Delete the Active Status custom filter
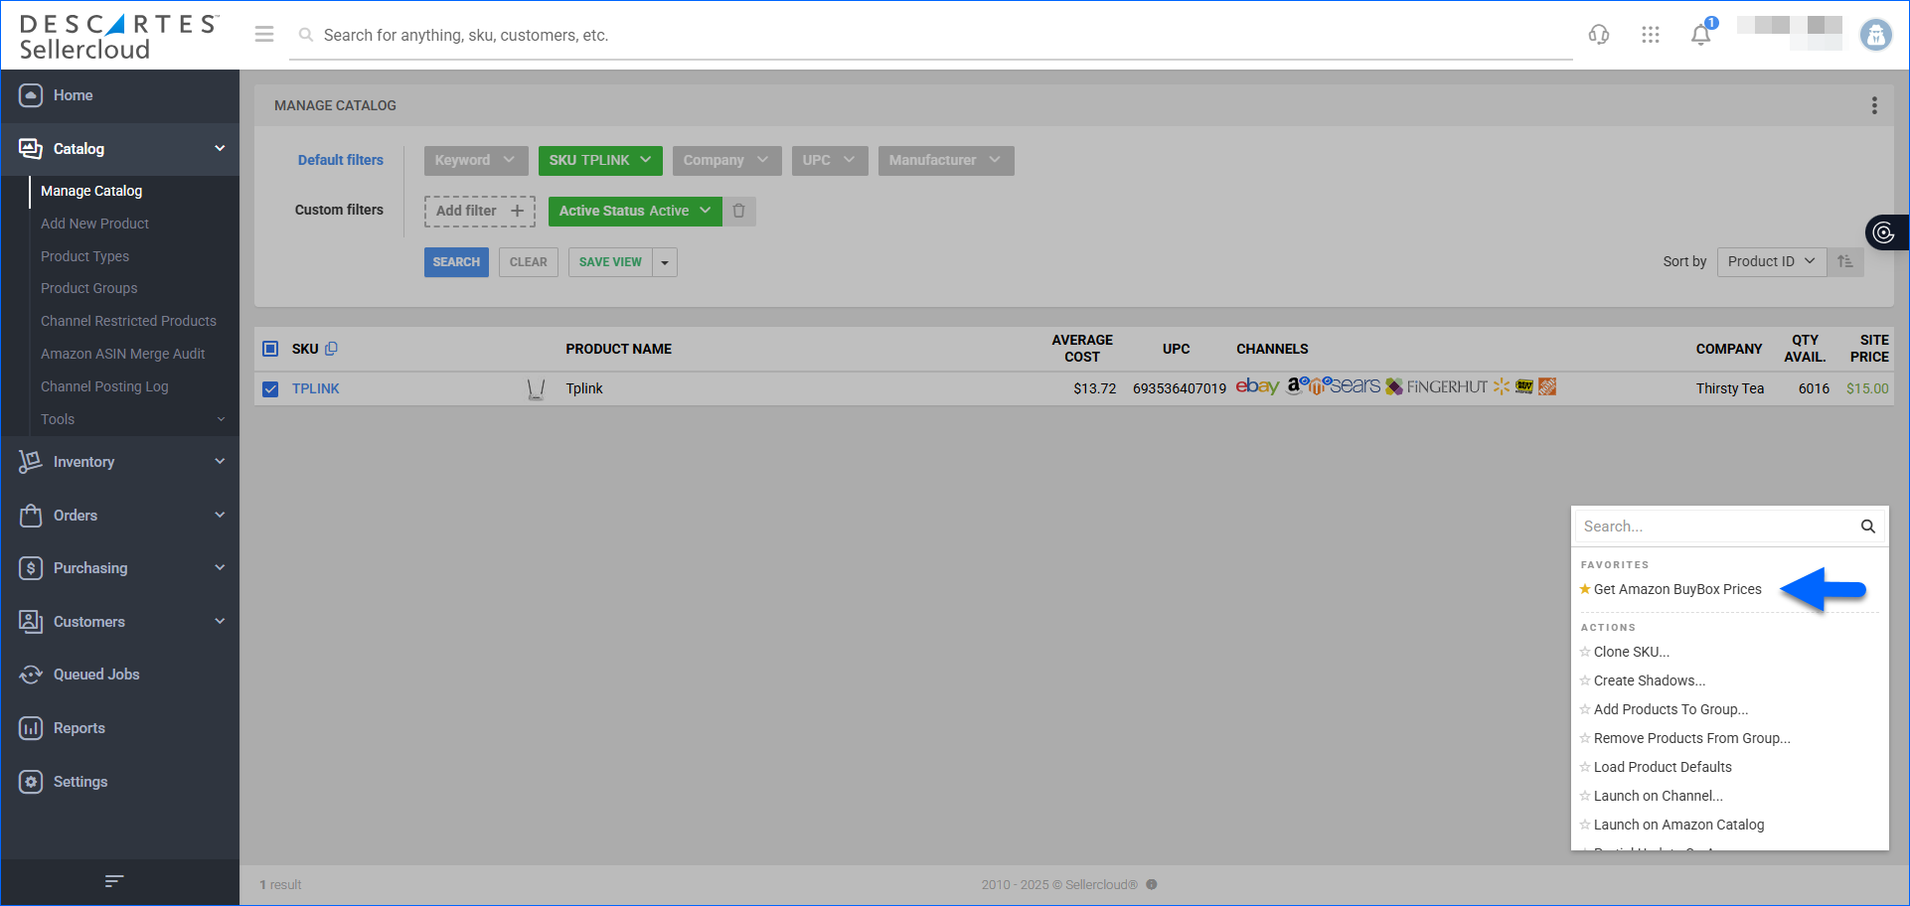 (x=739, y=211)
